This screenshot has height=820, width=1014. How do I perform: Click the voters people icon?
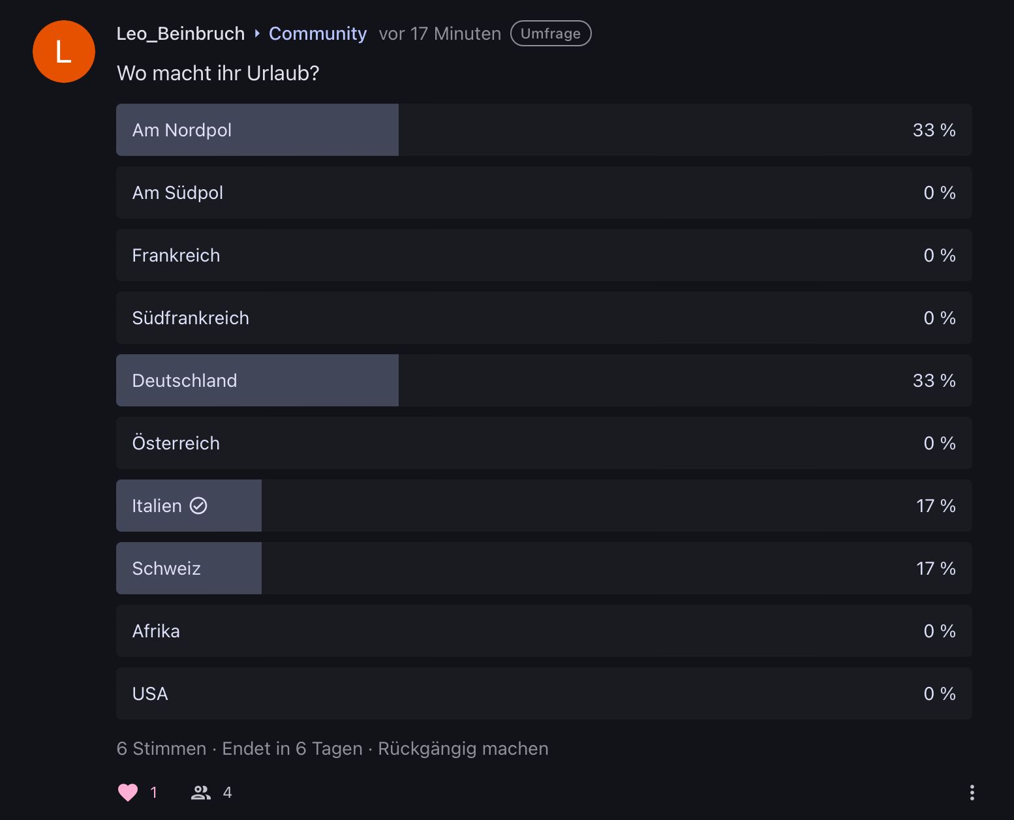(201, 793)
